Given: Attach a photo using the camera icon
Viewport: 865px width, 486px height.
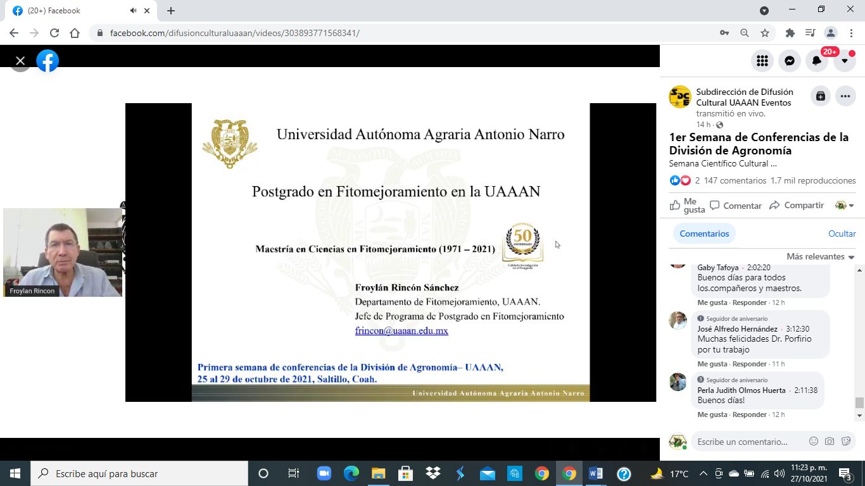Looking at the screenshot, I should pos(830,442).
